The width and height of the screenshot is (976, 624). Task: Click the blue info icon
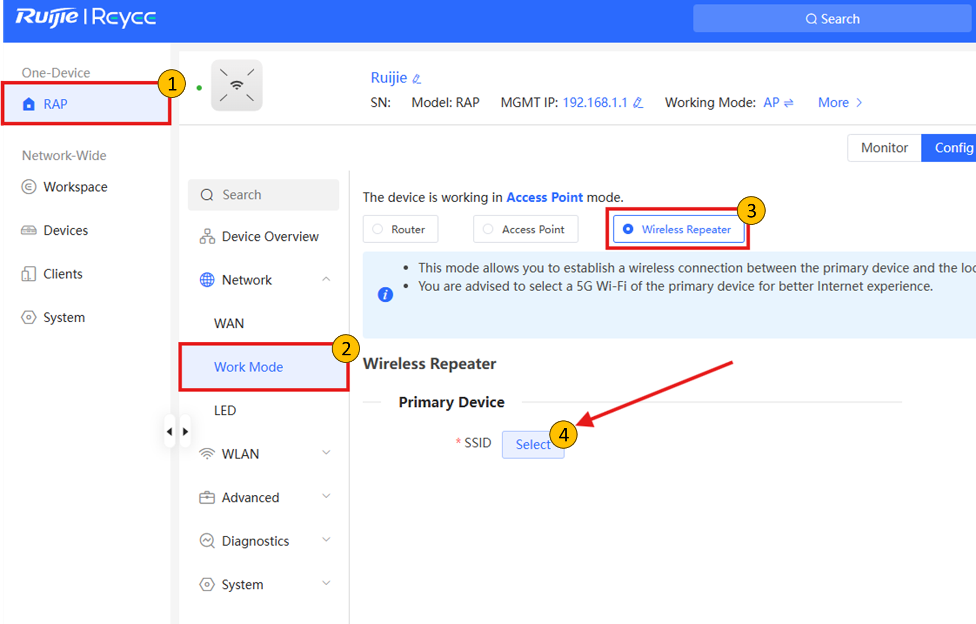pyautogui.click(x=385, y=294)
